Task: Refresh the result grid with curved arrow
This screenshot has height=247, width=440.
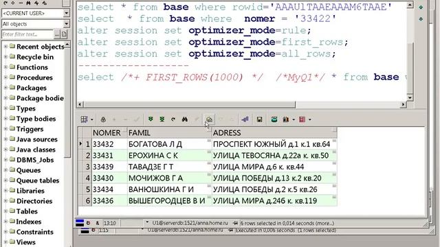Action: point(173,119)
